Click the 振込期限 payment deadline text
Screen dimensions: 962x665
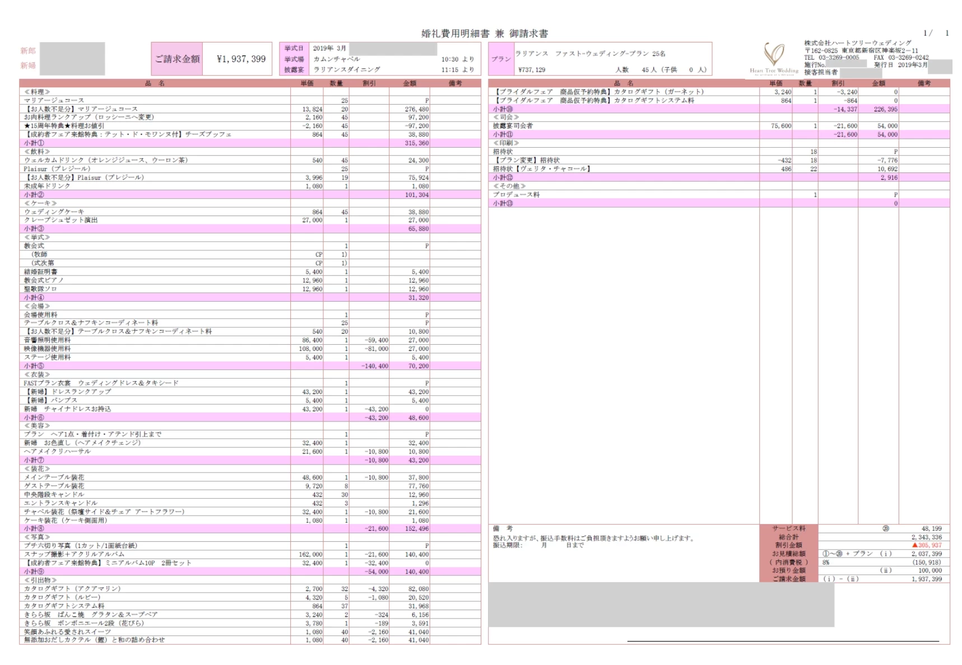(538, 545)
